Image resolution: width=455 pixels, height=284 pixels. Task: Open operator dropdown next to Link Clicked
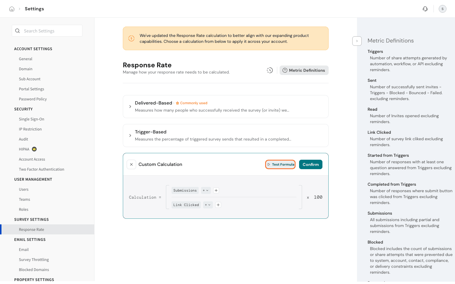pyautogui.click(x=208, y=205)
